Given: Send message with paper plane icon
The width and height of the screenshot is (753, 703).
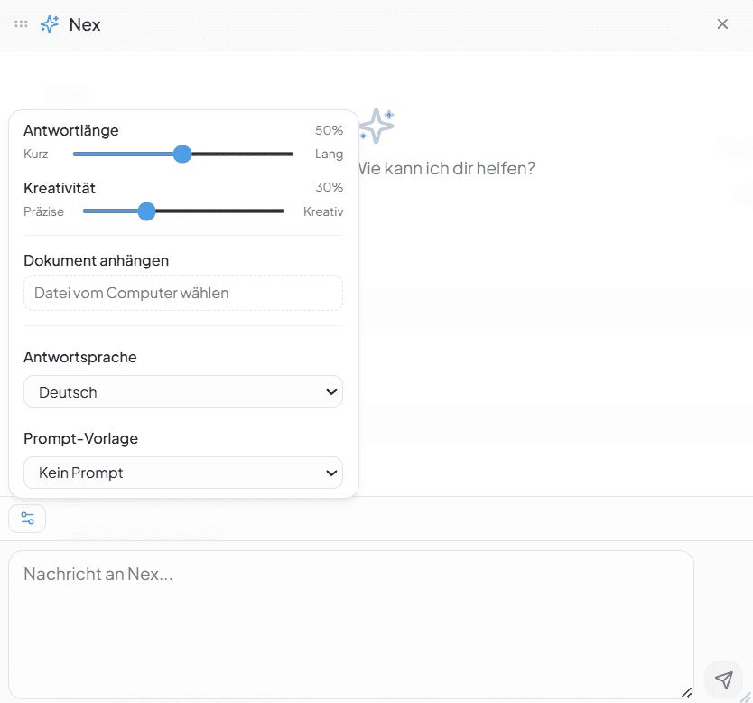Looking at the screenshot, I should pos(723,680).
